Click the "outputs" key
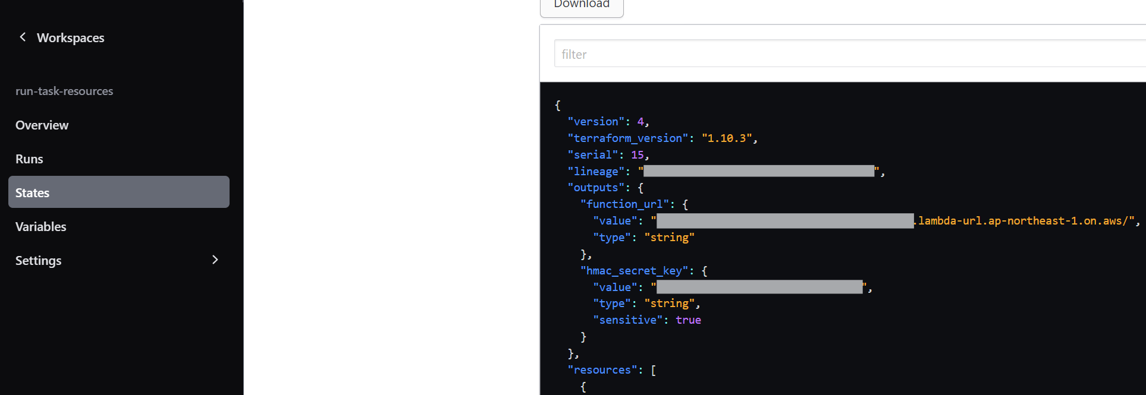1146x395 pixels. (596, 188)
